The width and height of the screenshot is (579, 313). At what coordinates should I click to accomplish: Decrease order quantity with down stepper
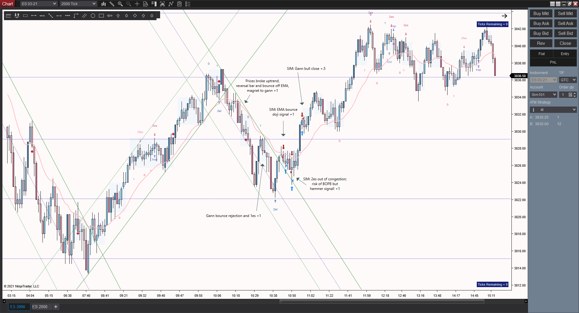[575, 96]
